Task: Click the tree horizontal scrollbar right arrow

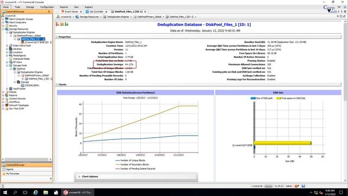Action: (51, 160)
